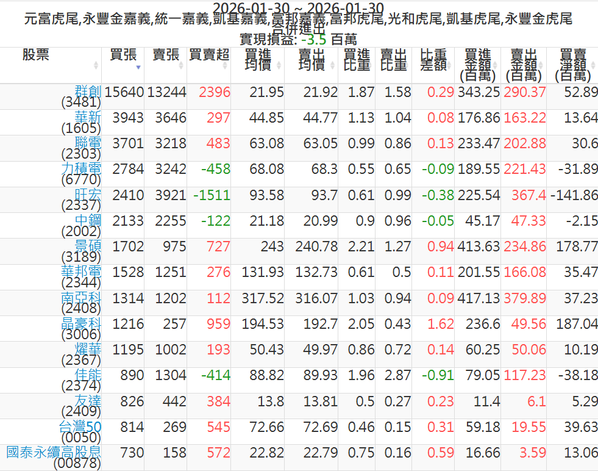Click the 買張 column sort arrow
Image resolution: width=598 pixels, height=471 pixels.
(x=138, y=67)
